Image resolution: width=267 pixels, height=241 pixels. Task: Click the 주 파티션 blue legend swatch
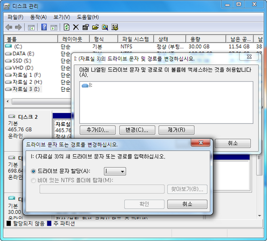(49, 223)
